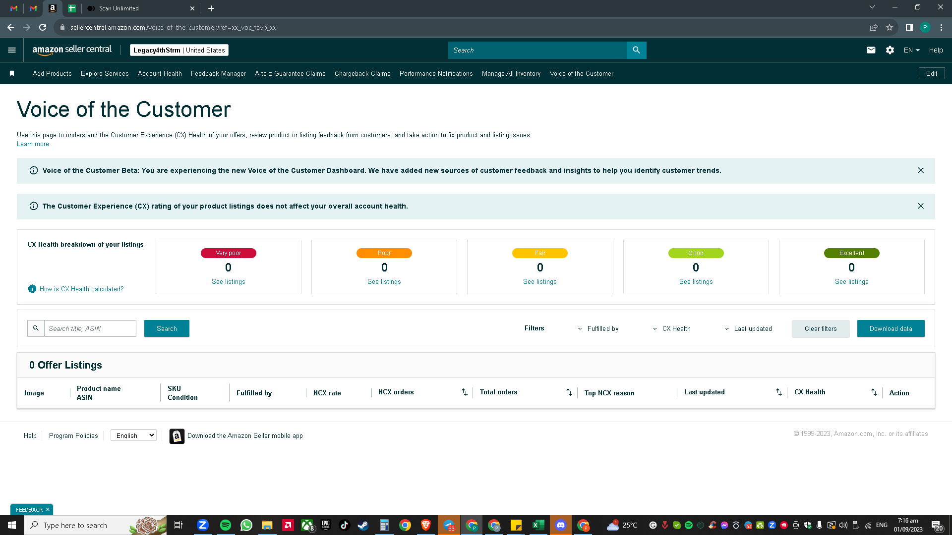This screenshot has height=535, width=952.
Task: Focus the Search title, ASIN field
Action: point(90,328)
